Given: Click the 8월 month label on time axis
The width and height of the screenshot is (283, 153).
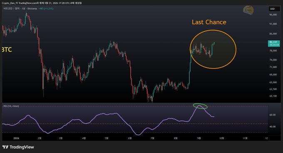Looking at the screenshot, I should 176,138.
